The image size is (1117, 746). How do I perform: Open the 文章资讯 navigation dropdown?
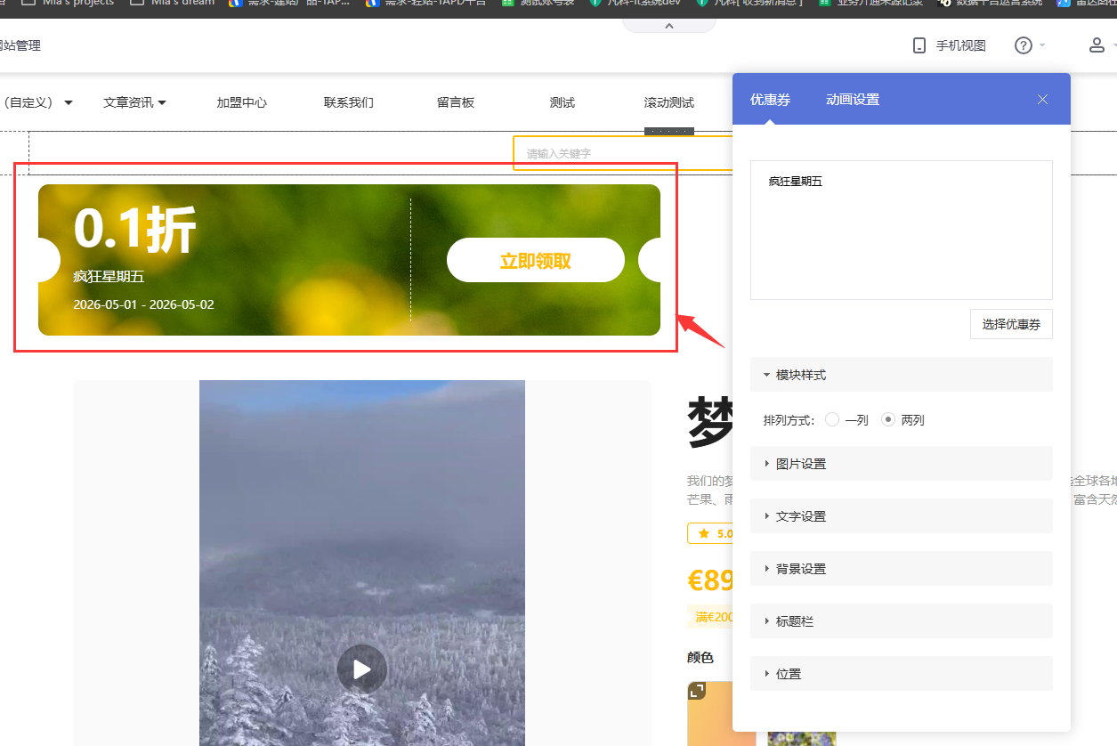pos(134,102)
